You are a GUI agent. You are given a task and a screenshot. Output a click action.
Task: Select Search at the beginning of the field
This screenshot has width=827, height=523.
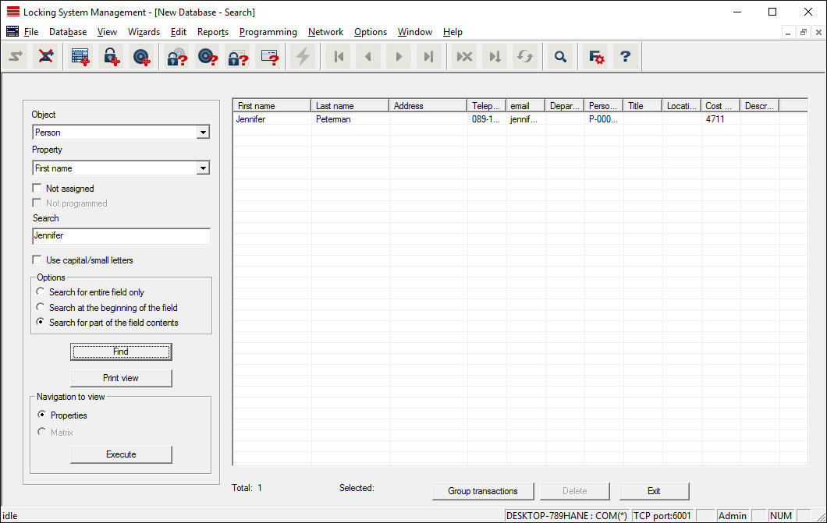[41, 308]
